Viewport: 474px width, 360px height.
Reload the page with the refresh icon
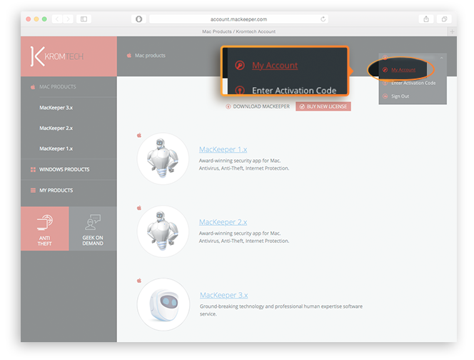[x=323, y=19]
